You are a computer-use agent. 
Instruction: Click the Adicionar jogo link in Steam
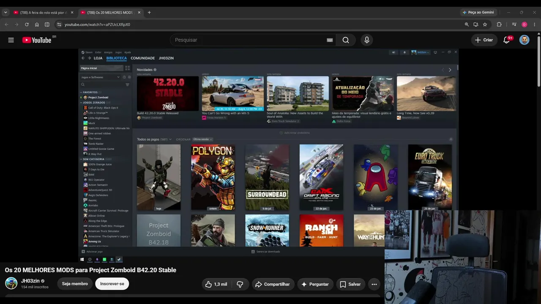[92, 252]
